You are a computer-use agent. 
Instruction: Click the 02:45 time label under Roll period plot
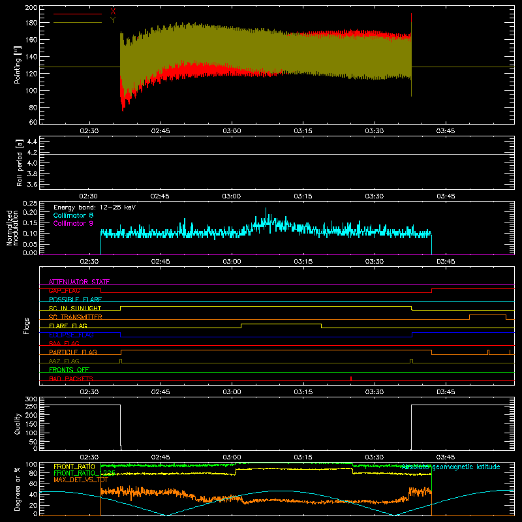tap(160, 196)
